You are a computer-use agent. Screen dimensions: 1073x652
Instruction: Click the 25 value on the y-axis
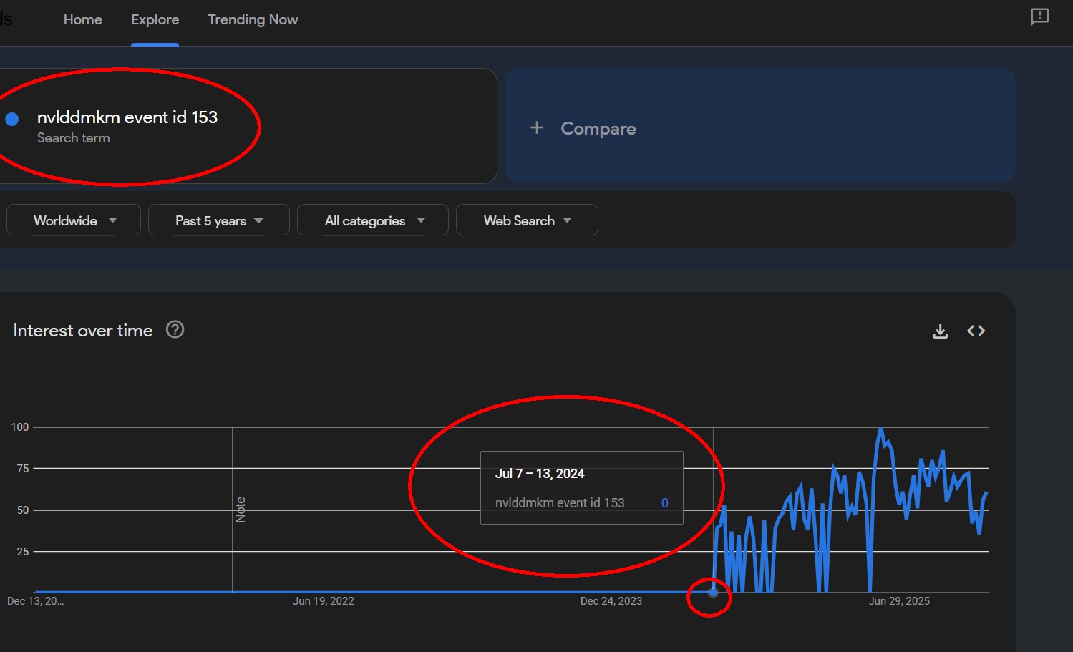click(23, 552)
